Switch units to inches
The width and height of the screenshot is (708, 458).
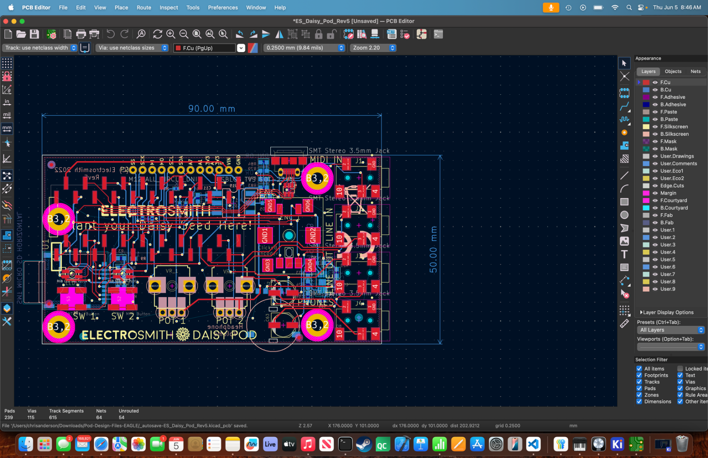click(x=7, y=102)
